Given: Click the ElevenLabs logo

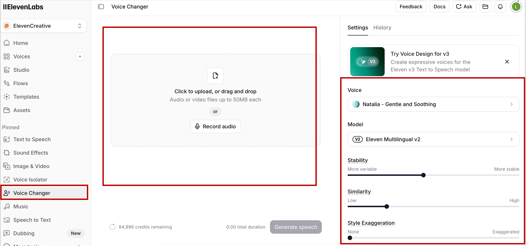Looking at the screenshot, I should pyautogui.click(x=23, y=7).
